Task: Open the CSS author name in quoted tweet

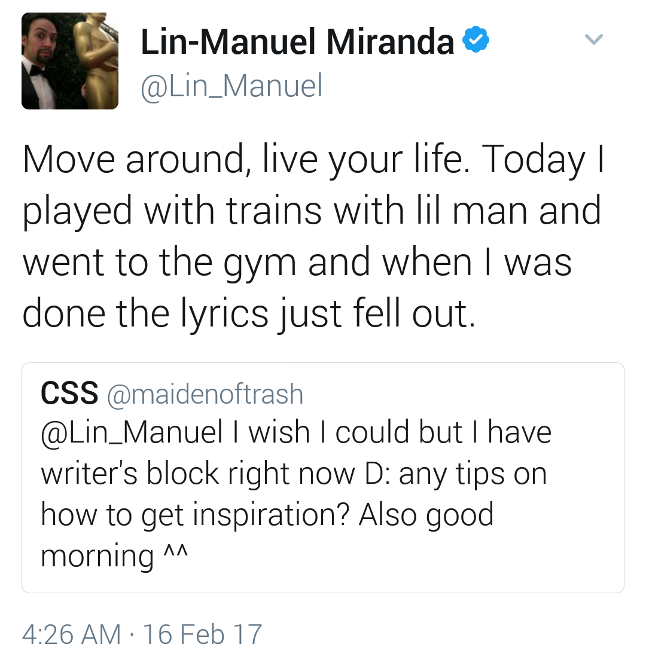Action: pos(69,393)
